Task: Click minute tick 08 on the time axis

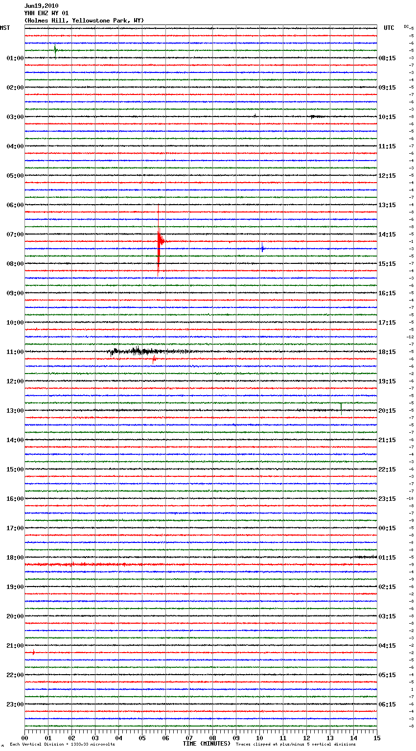Action: coord(212,738)
